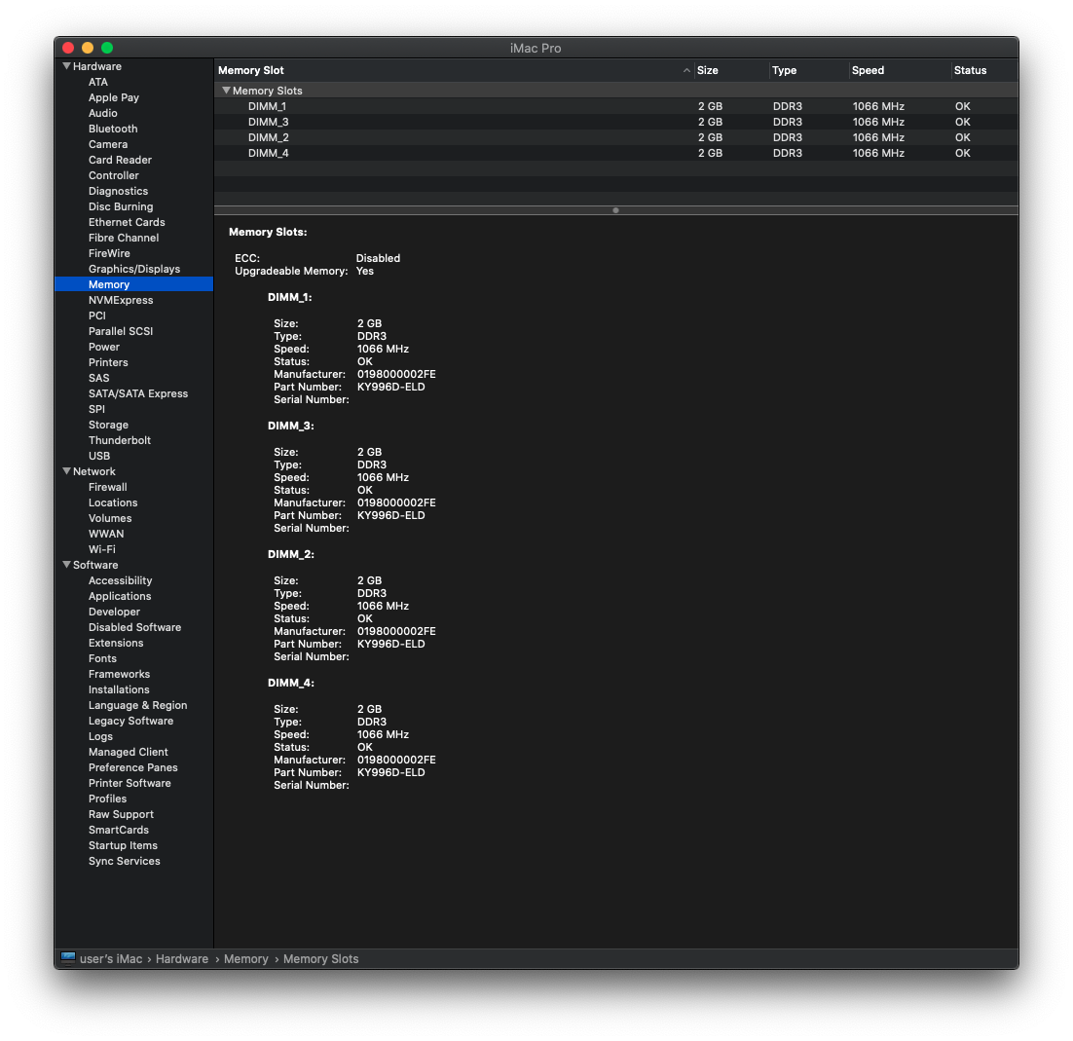
Task: Click Memory in the path bar
Action: click(x=245, y=959)
